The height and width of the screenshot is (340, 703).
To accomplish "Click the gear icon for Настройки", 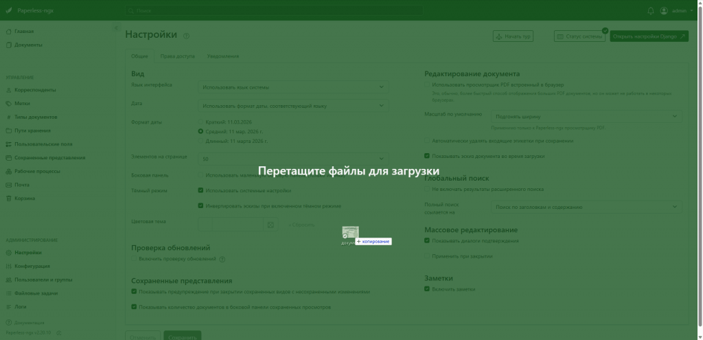I will [8, 253].
